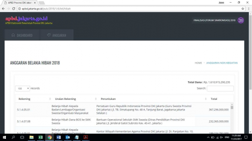Open Adobe Acrobat from the taskbar
This screenshot has width=252, height=141.
pyautogui.click(x=86, y=137)
